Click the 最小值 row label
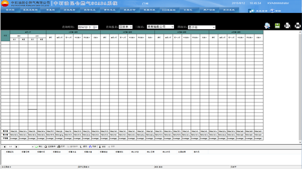The height and width of the screenshot is (170, 302). coord(5,135)
